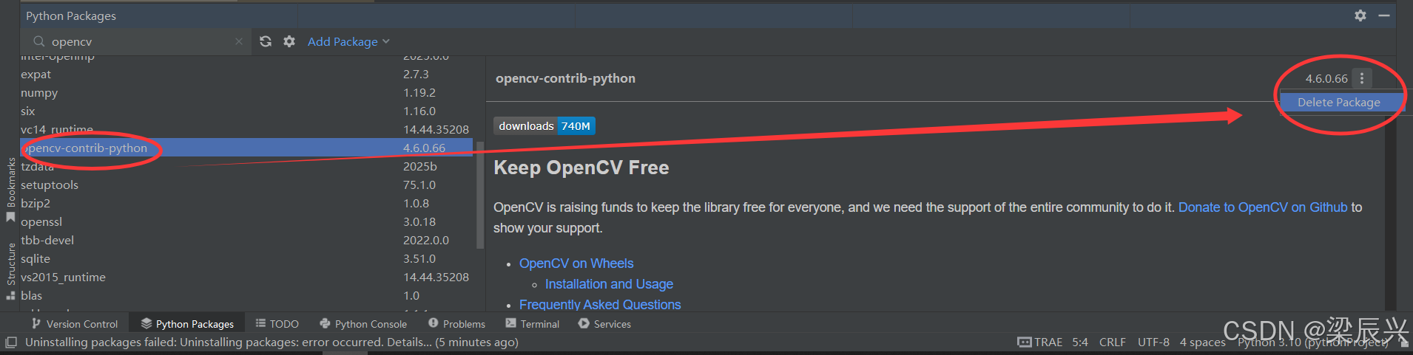This screenshot has height=355, width=1413.
Task: Reload the Python package list
Action: click(266, 41)
